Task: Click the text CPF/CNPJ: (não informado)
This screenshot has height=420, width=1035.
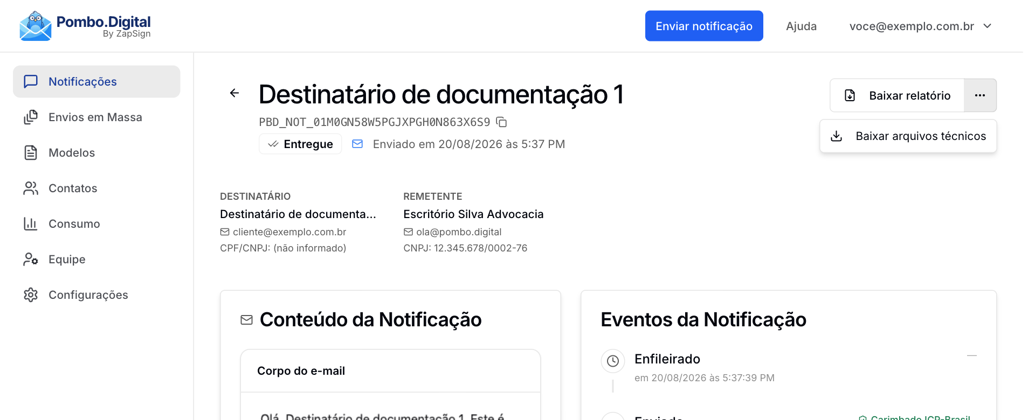Action: tap(283, 248)
